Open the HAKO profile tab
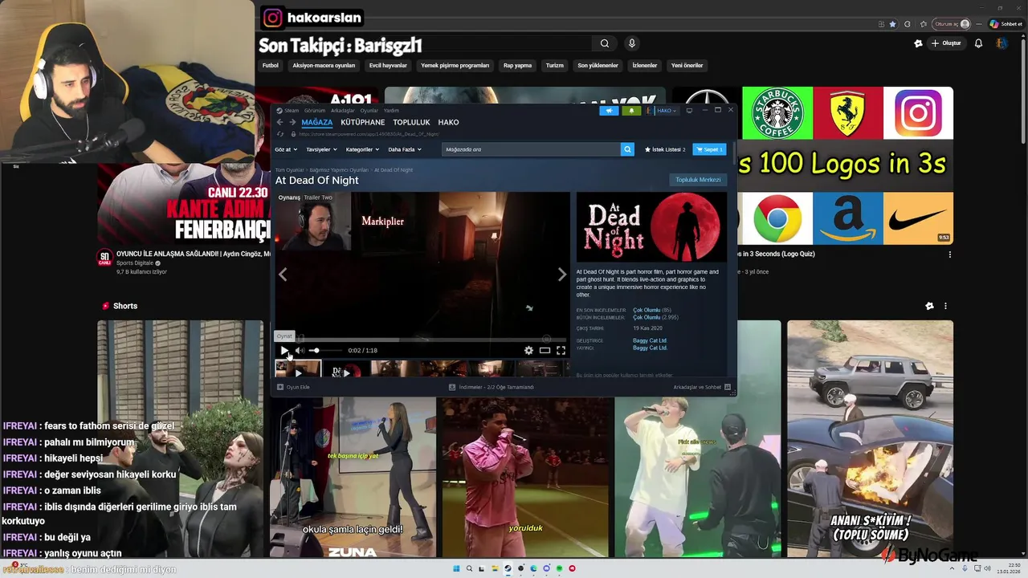This screenshot has width=1028, height=578. coord(449,122)
